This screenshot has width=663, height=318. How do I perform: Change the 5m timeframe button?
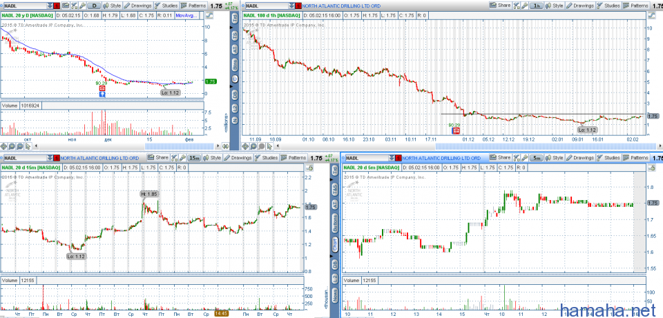[536, 158]
